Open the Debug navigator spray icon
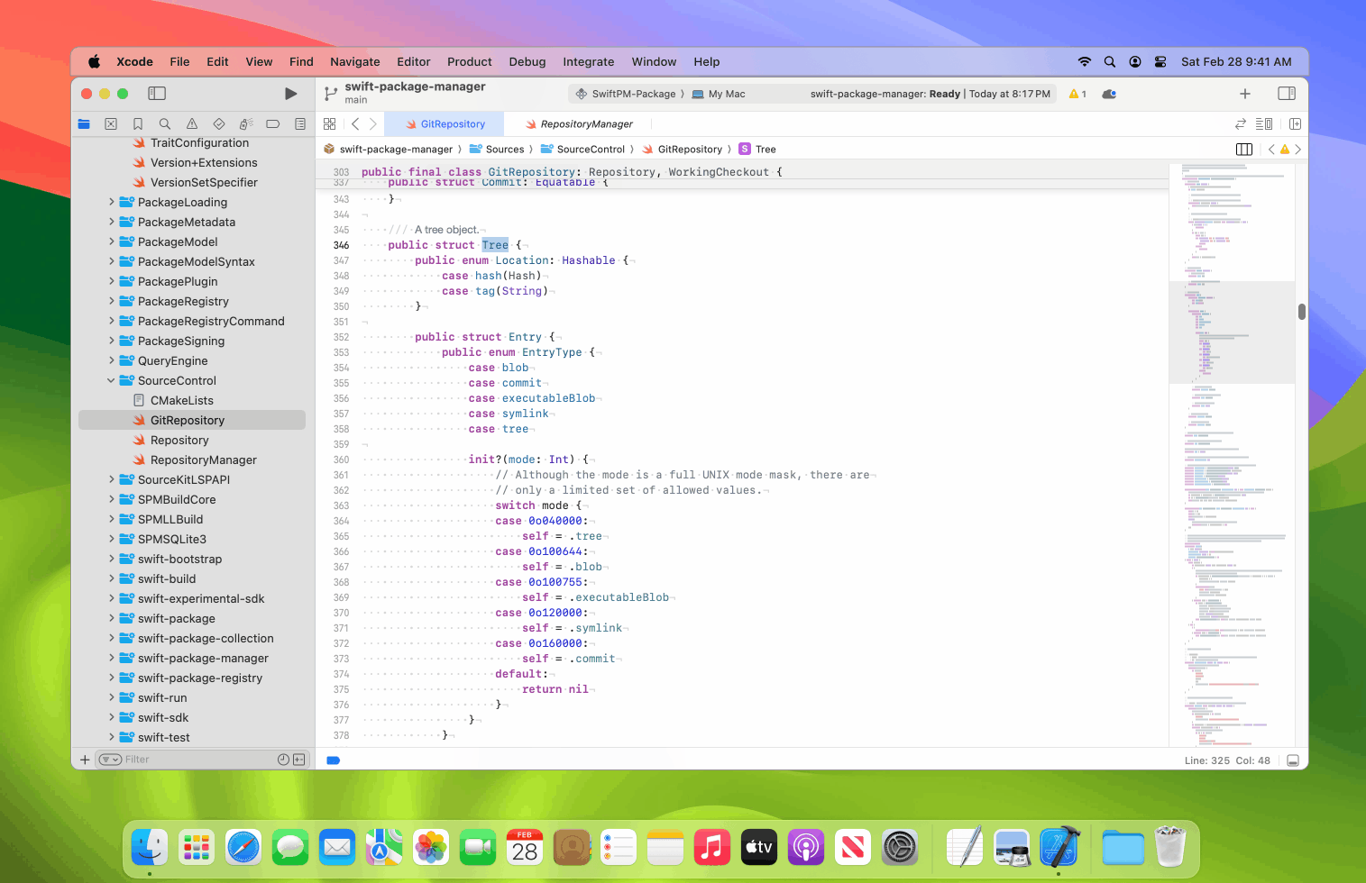 [246, 123]
